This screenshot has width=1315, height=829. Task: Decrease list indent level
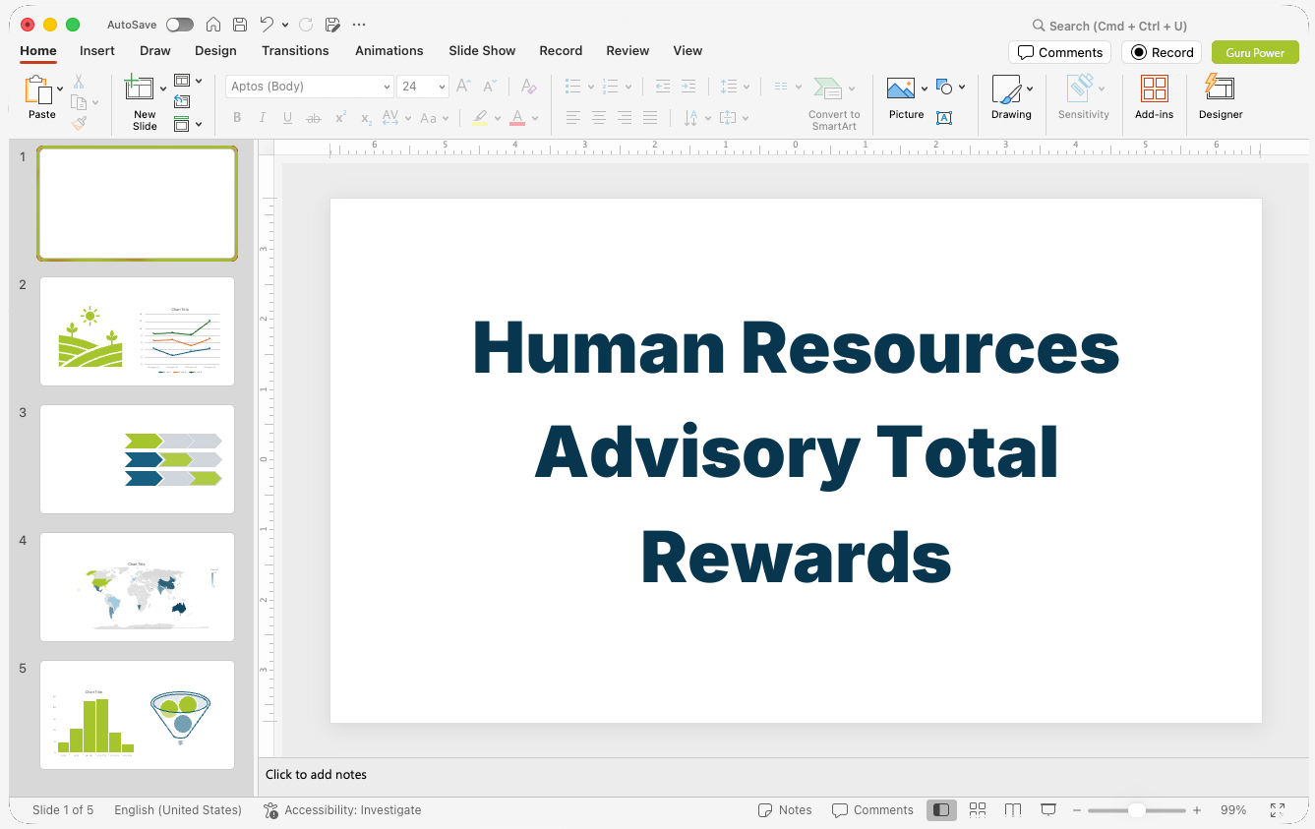click(663, 87)
